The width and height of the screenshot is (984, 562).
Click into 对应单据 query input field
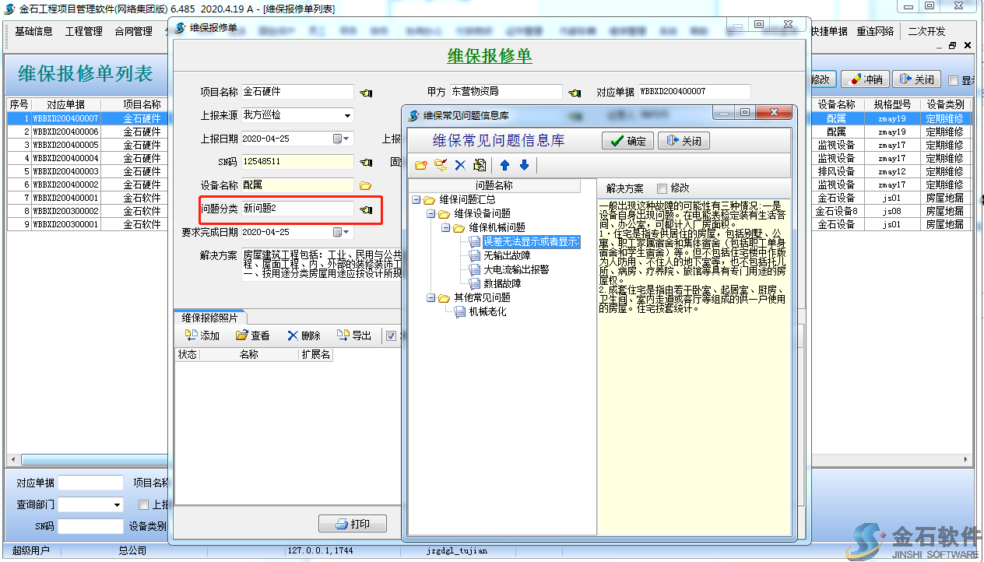pos(90,483)
